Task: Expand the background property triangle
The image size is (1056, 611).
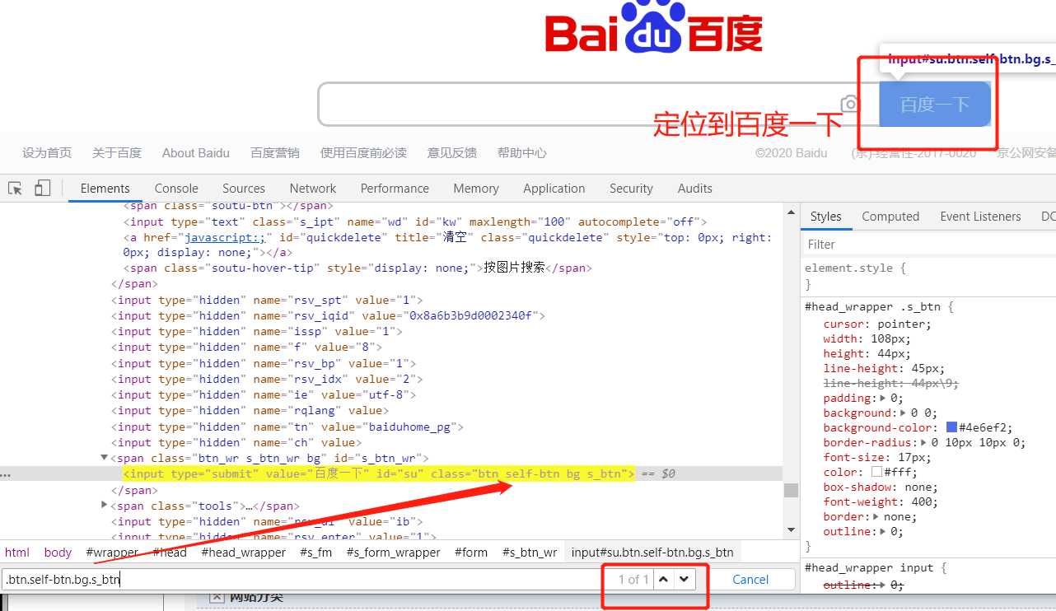Action: [x=904, y=413]
